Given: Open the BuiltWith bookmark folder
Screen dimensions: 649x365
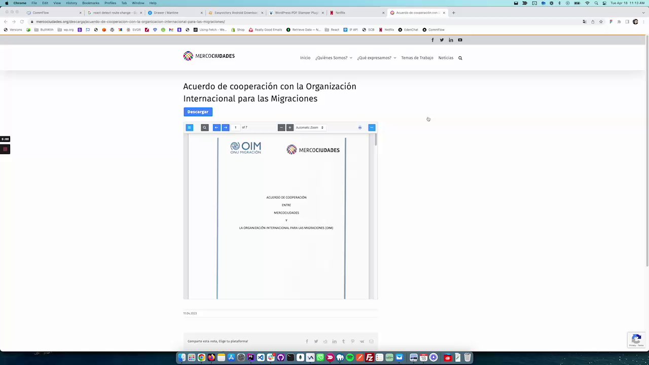Looking at the screenshot, I should [44, 30].
